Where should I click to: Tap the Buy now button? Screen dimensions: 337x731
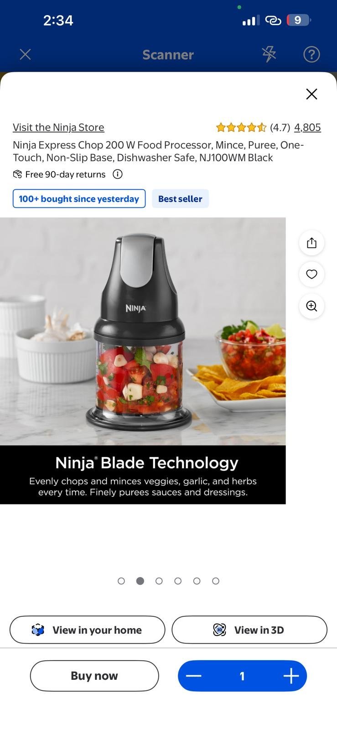tap(94, 676)
